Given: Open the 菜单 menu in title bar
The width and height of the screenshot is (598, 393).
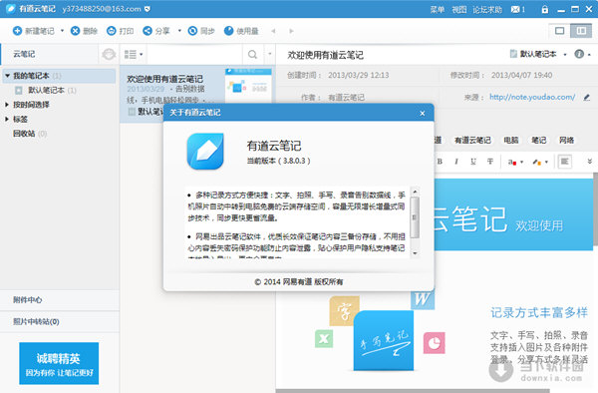Looking at the screenshot, I should coord(438,10).
